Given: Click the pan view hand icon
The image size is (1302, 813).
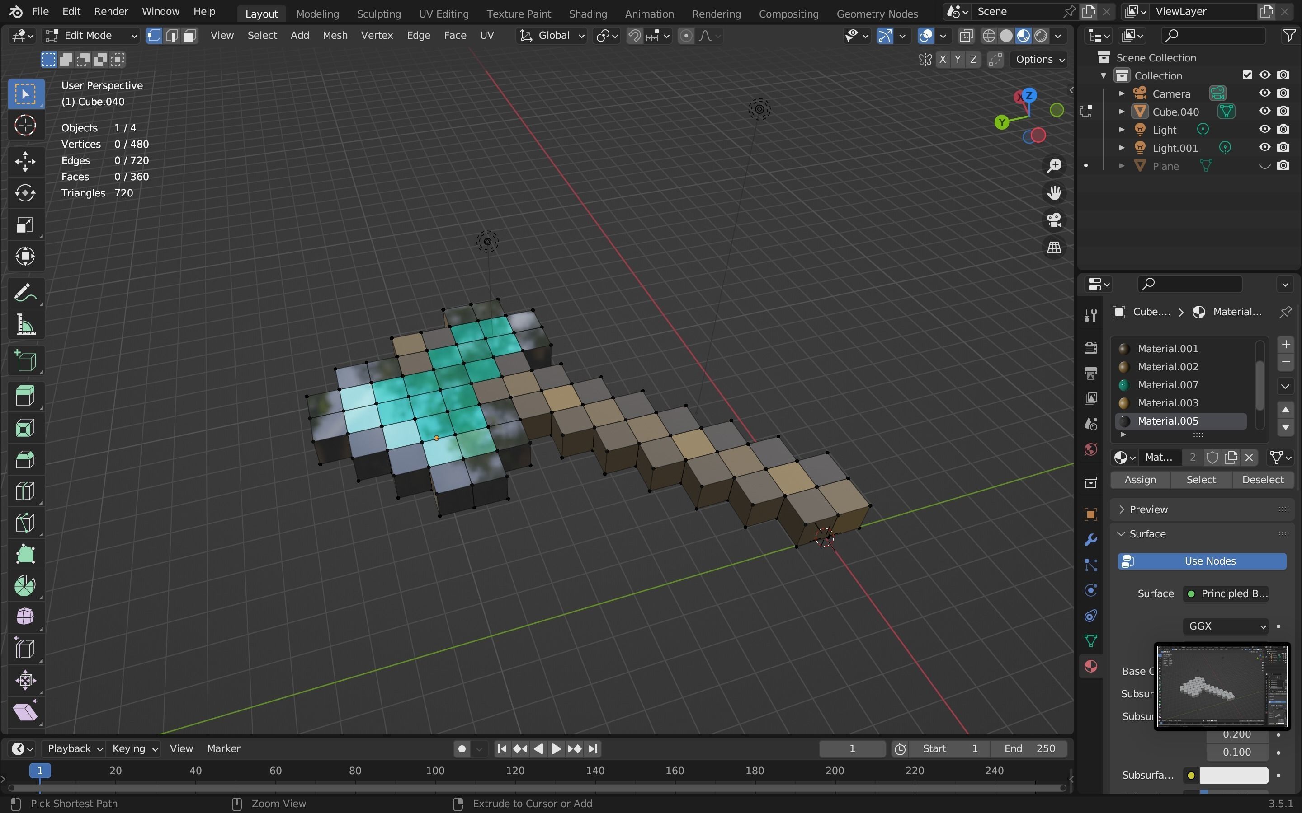Looking at the screenshot, I should tap(1054, 192).
